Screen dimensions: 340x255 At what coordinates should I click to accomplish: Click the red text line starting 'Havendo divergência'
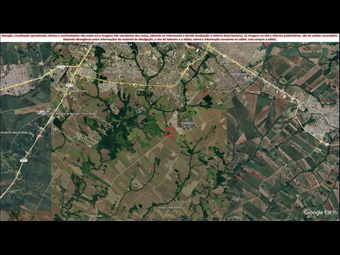pos(169,39)
